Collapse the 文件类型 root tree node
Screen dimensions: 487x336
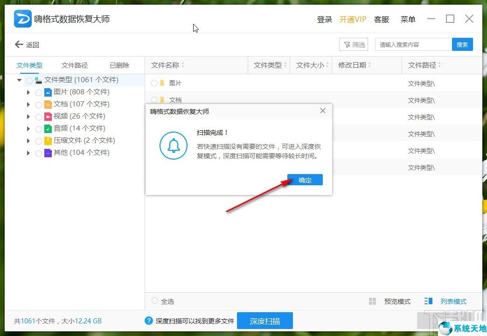click(x=19, y=80)
